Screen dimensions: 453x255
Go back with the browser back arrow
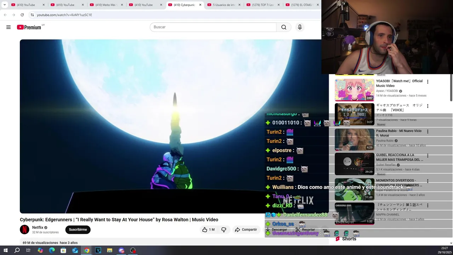tap(5, 15)
